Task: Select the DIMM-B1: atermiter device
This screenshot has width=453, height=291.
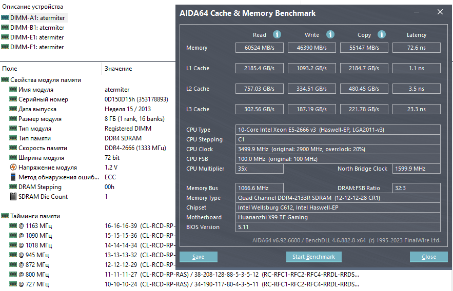Action: 37,28
